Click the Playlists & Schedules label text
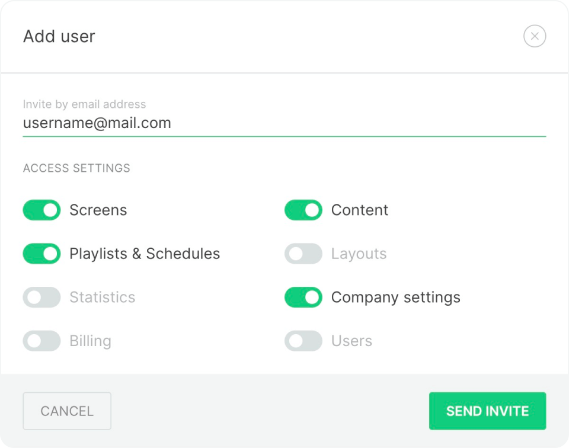Image resolution: width=569 pixels, height=448 pixels. click(x=145, y=254)
